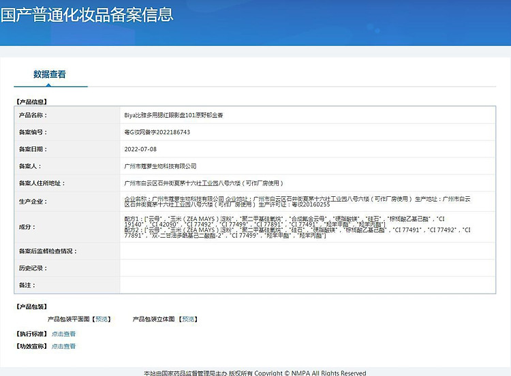Click the page title 国产普通化妆品备案信息
Image resolution: width=511 pixels, height=376 pixels.
87,15
